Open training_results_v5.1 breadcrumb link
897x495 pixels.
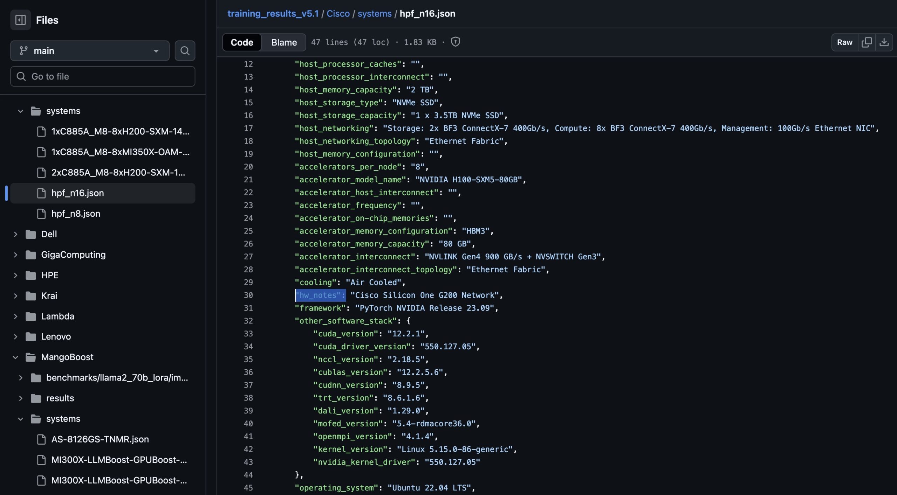pos(273,14)
